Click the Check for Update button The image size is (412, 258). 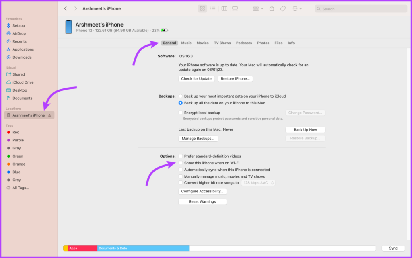pyautogui.click(x=196, y=79)
